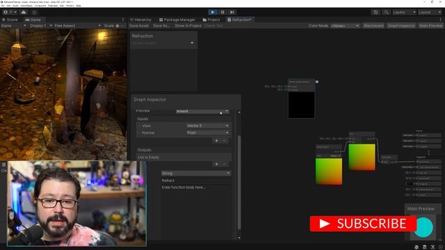Image resolution: width=445 pixels, height=250 pixels.
Task: Open the File menu
Action: tap(3, 6)
